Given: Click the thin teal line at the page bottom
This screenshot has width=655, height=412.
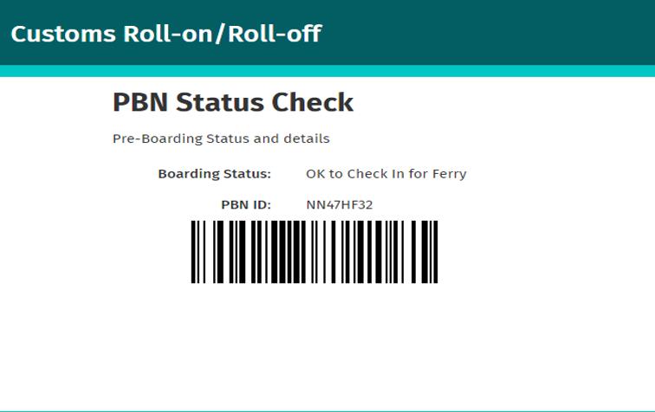Looking at the screenshot, I should (x=327, y=411).
